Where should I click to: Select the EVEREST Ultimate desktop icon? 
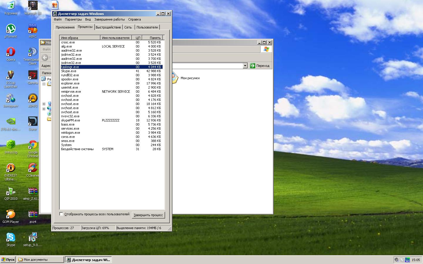click(x=11, y=168)
